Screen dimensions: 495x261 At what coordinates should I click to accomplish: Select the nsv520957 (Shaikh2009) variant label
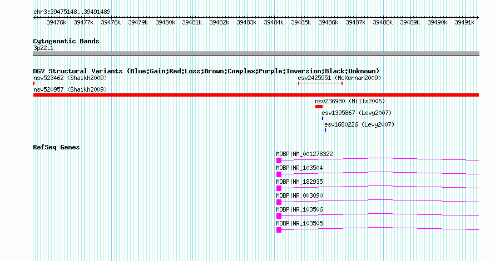[x=70, y=89]
